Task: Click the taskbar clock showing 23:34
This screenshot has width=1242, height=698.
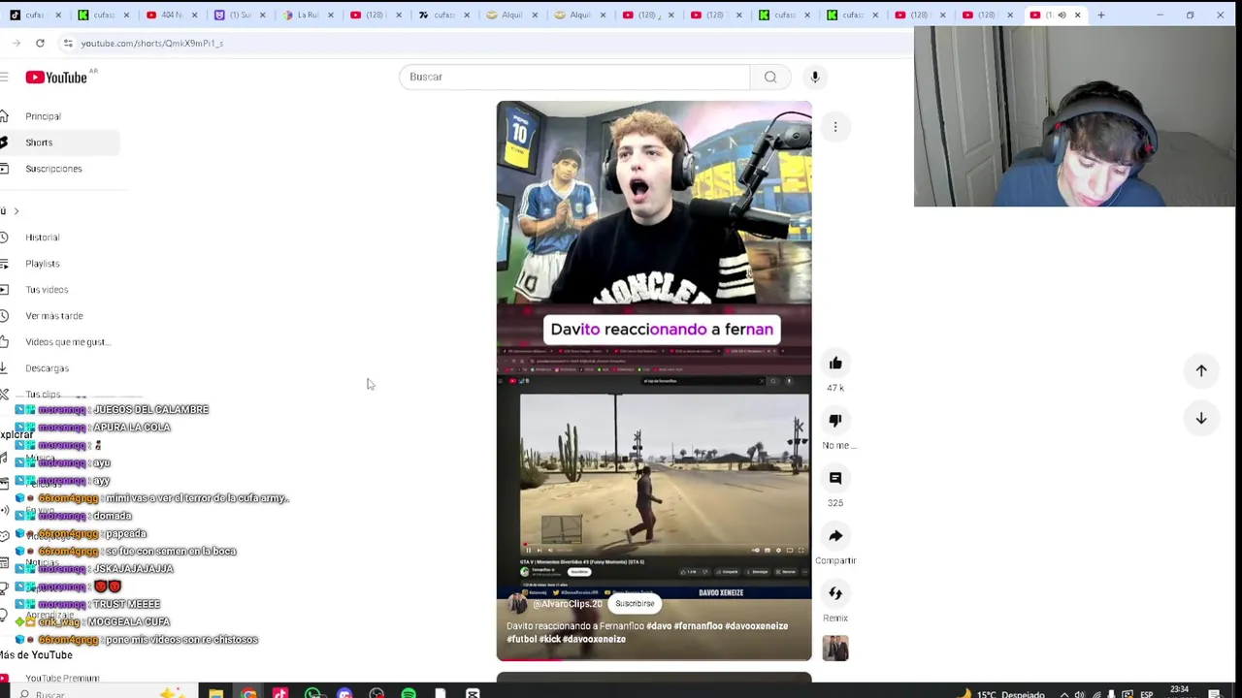Action: pos(1180,691)
